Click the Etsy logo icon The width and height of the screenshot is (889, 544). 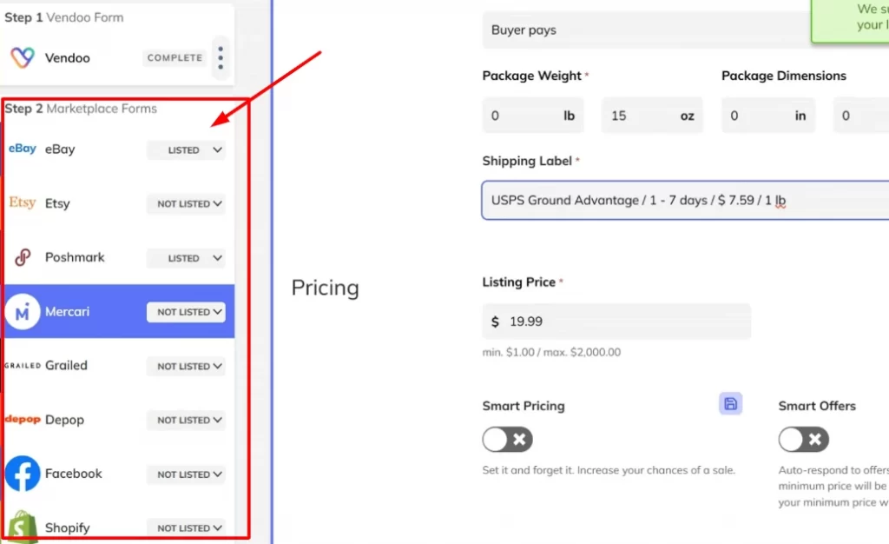(x=22, y=202)
